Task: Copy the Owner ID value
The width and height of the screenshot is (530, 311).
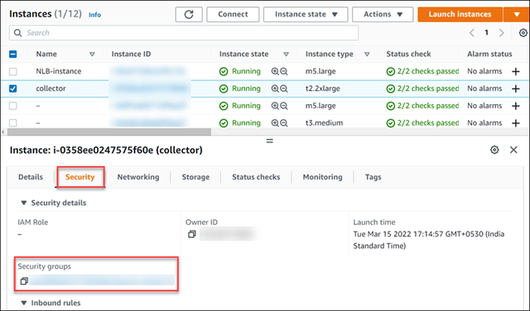Action: [192, 234]
